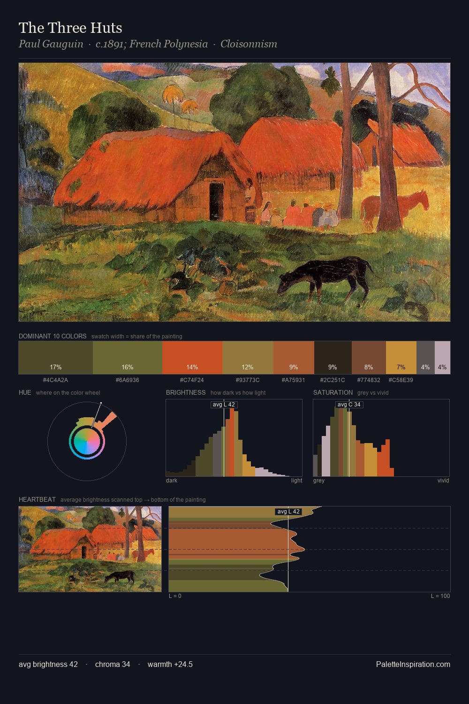The height and width of the screenshot is (704, 469).
Task: Click the '#C58E39' hex label
Action: pyautogui.click(x=401, y=380)
